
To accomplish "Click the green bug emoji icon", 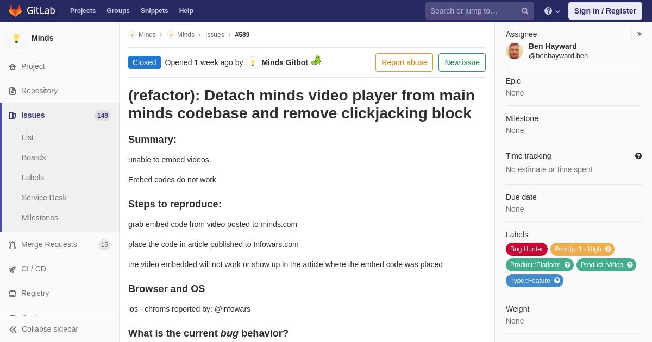I will tap(316, 60).
